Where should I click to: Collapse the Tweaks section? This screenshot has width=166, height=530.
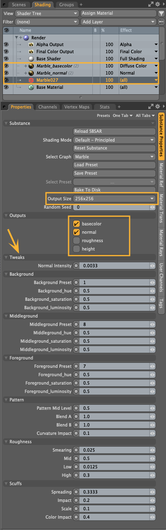pyautogui.click(x=6, y=257)
